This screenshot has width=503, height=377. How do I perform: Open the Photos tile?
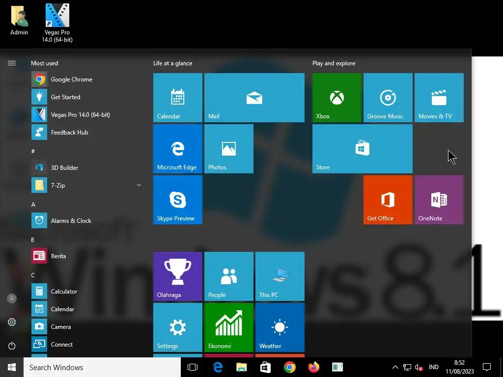click(x=229, y=149)
